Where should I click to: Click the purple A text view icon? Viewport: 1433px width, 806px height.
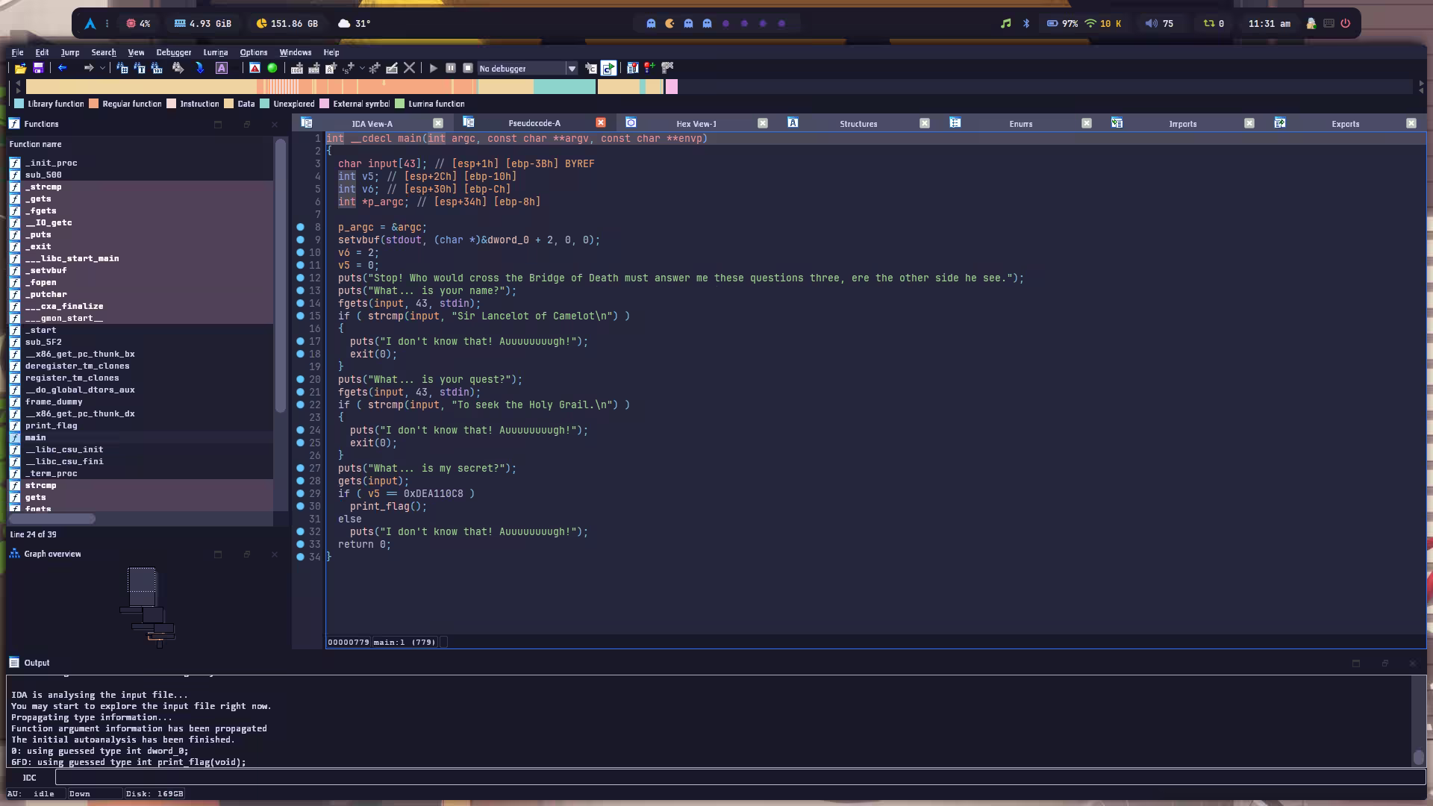222,68
